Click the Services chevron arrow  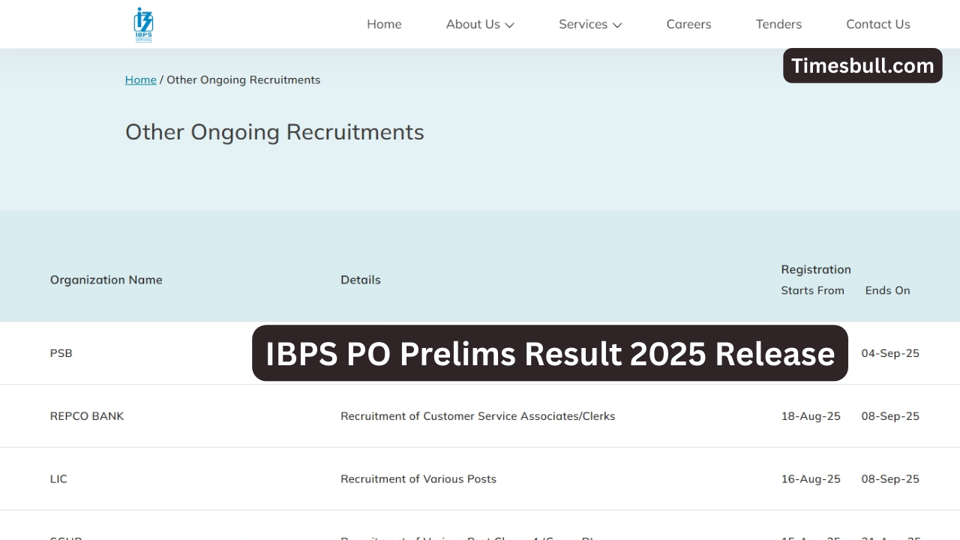pos(617,25)
